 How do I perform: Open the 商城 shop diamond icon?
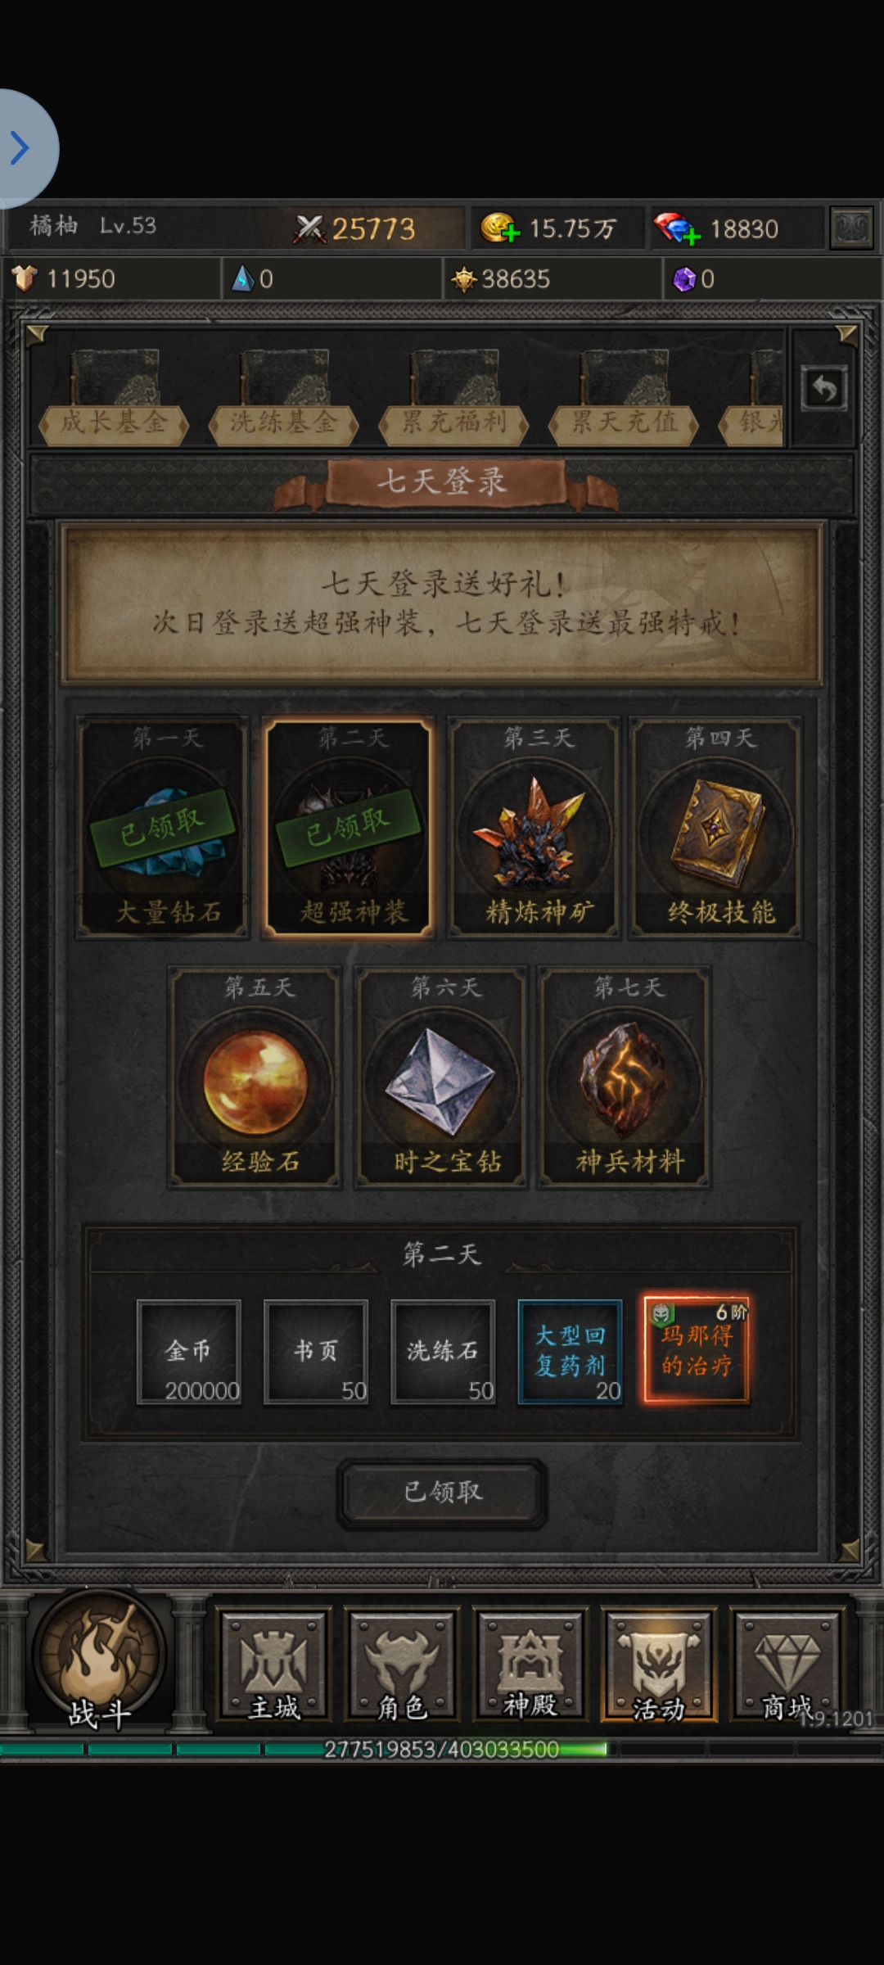[787, 1665]
